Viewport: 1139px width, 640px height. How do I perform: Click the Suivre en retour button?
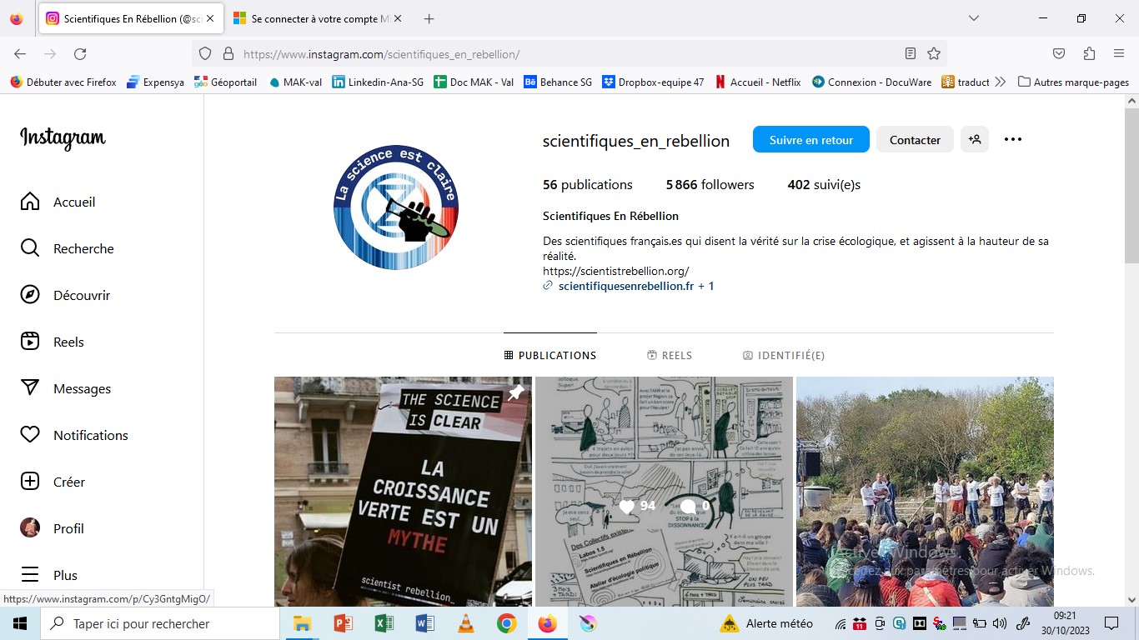click(x=810, y=139)
